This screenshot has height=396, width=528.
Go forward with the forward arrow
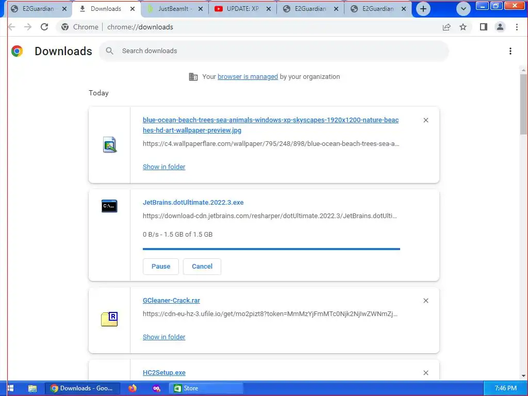[28, 27]
